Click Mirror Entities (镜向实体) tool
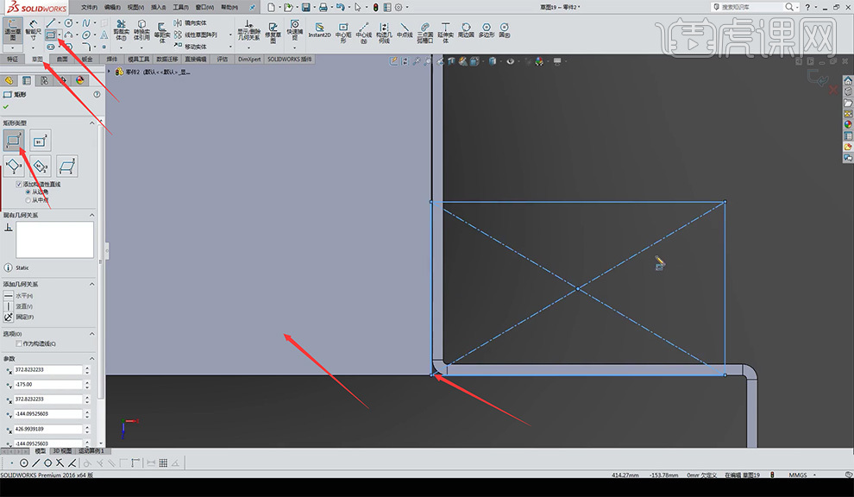The height and width of the screenshot is (497, 854). (x=191, y=23)
